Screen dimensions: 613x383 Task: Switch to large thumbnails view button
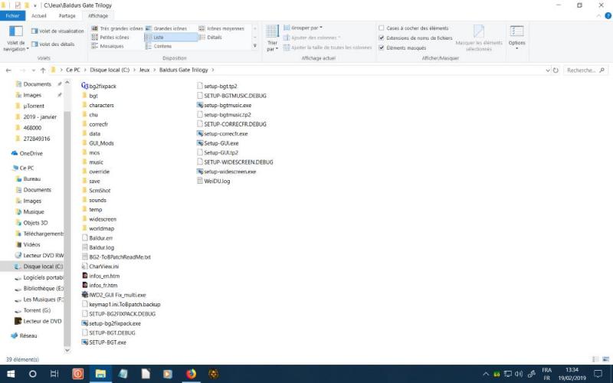click(x=605, y=359)
